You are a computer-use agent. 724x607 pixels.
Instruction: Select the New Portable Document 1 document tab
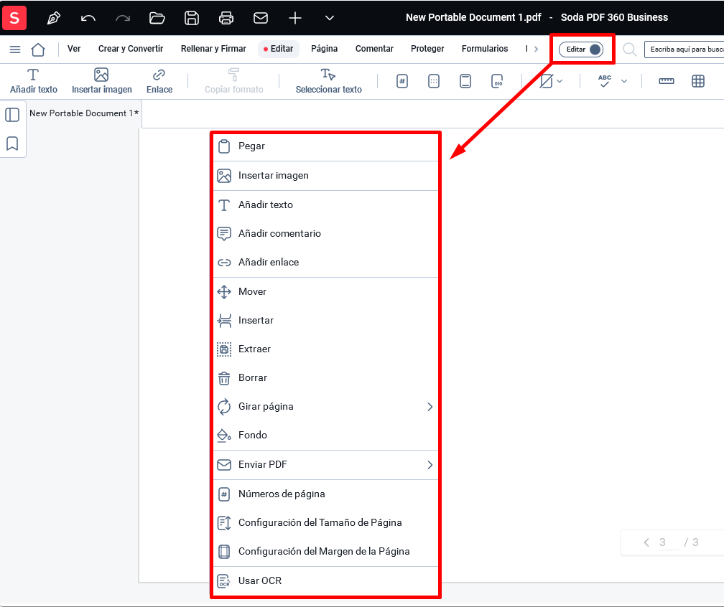click(x=84, y=113)
